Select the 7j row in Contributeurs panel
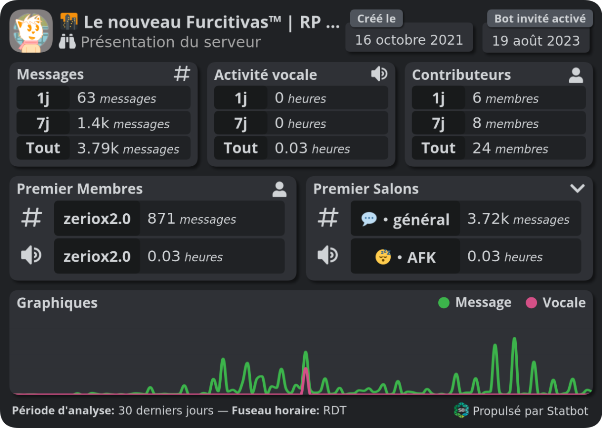The image size is (602, 428). (498, 124)
